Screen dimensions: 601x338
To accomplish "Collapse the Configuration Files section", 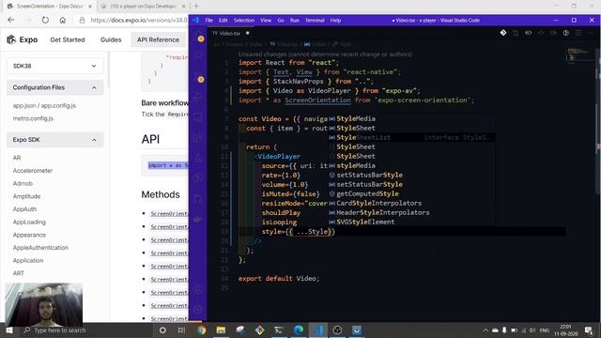I will click(54, 87).
